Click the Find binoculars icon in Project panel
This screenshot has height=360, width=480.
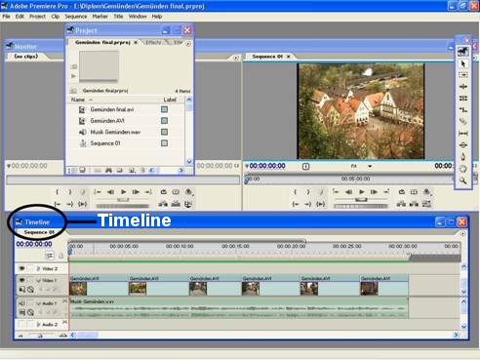(x=108, y=170)
